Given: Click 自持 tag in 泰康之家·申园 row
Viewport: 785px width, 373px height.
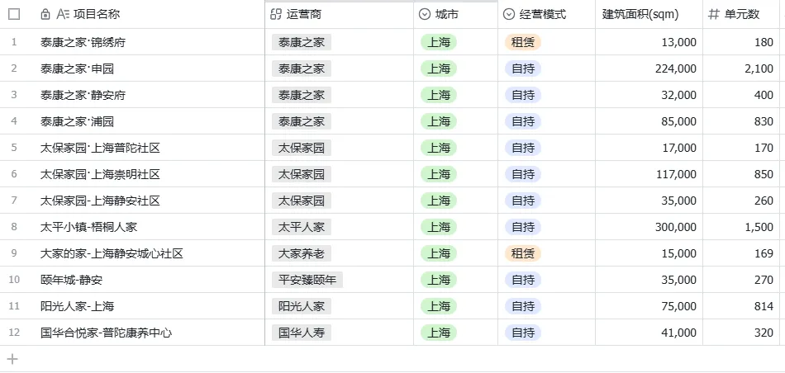Looking at the screenshot, I should point(523,68).
